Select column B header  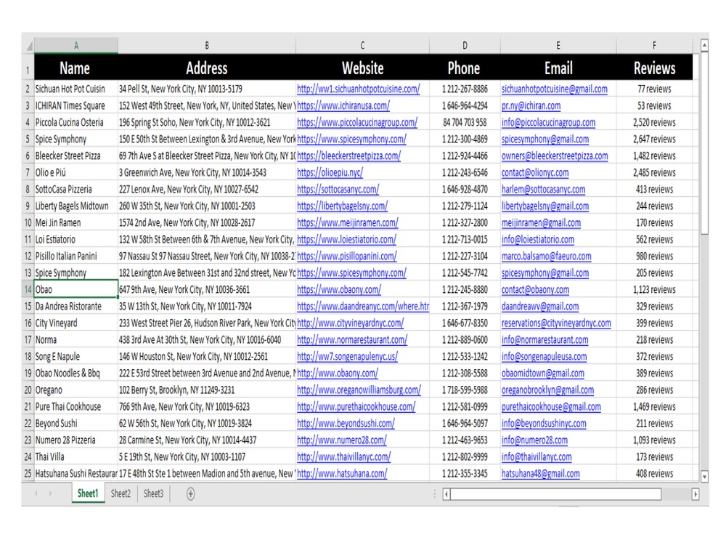tap(207, 45)
